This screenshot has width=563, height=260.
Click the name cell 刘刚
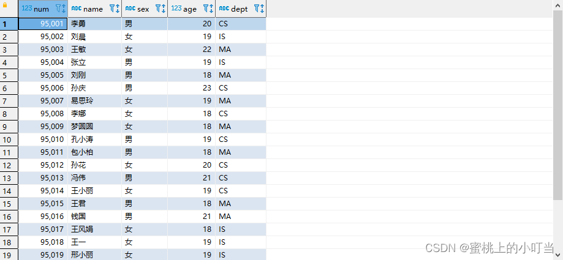(95, 75)
